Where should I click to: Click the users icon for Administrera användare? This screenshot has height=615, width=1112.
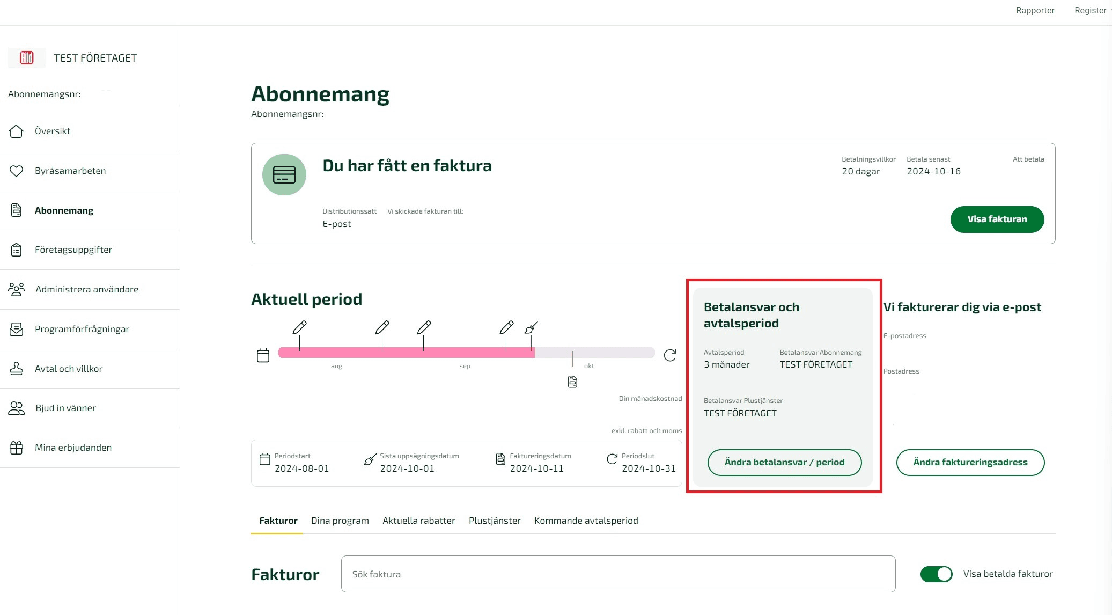[x=17, y=289]
